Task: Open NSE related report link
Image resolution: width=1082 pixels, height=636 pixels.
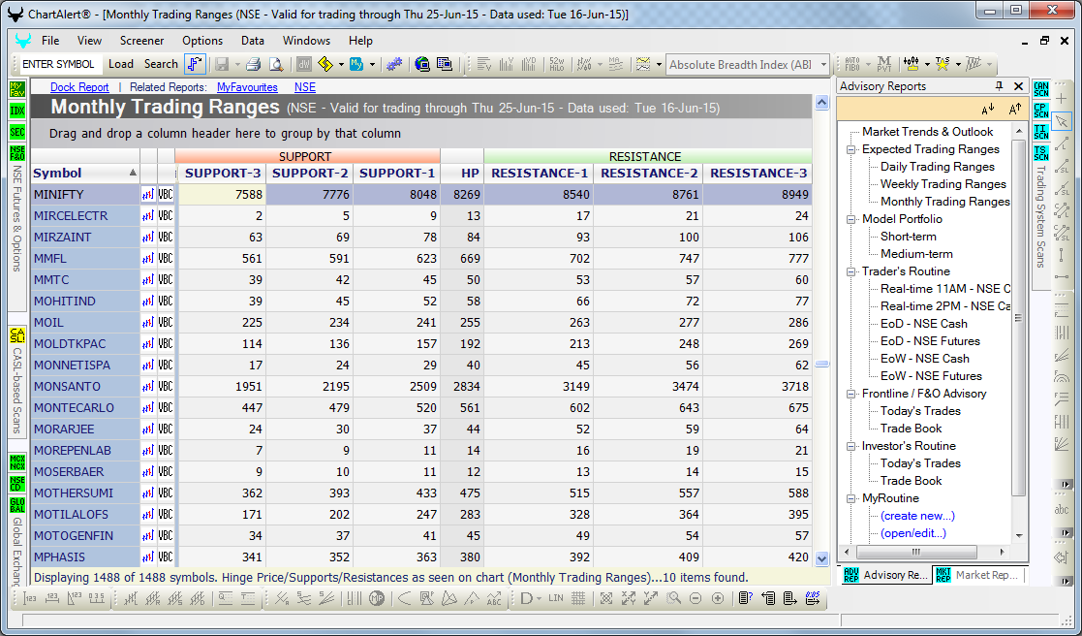Action: [x=305, y=87]
